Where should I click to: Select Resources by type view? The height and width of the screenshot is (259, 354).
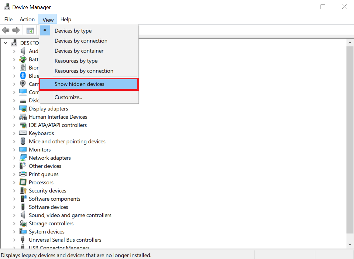click(76, 61)
